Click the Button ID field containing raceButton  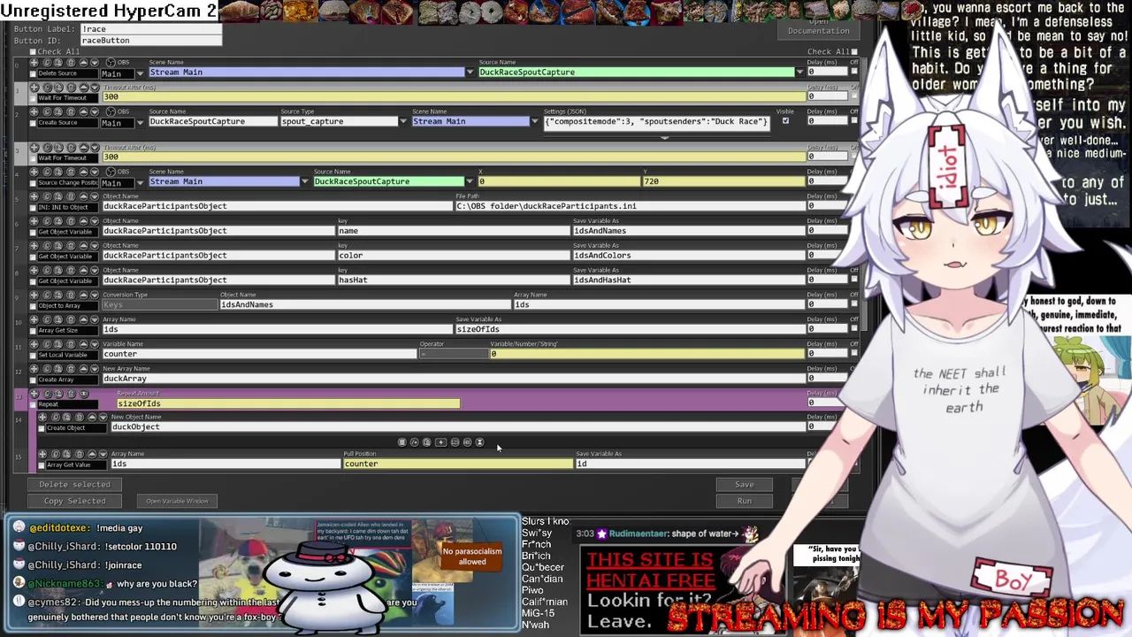click(150, 41)
